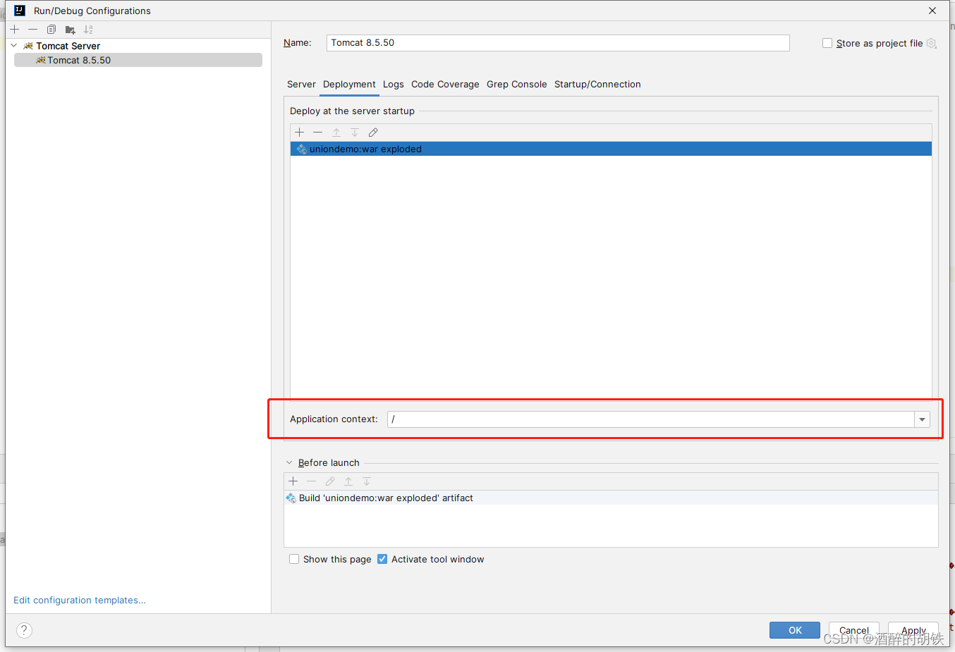The height and width of the screenshot is (652, 955).
Task: Open project file storage settings gear
Action: point(932,43)
